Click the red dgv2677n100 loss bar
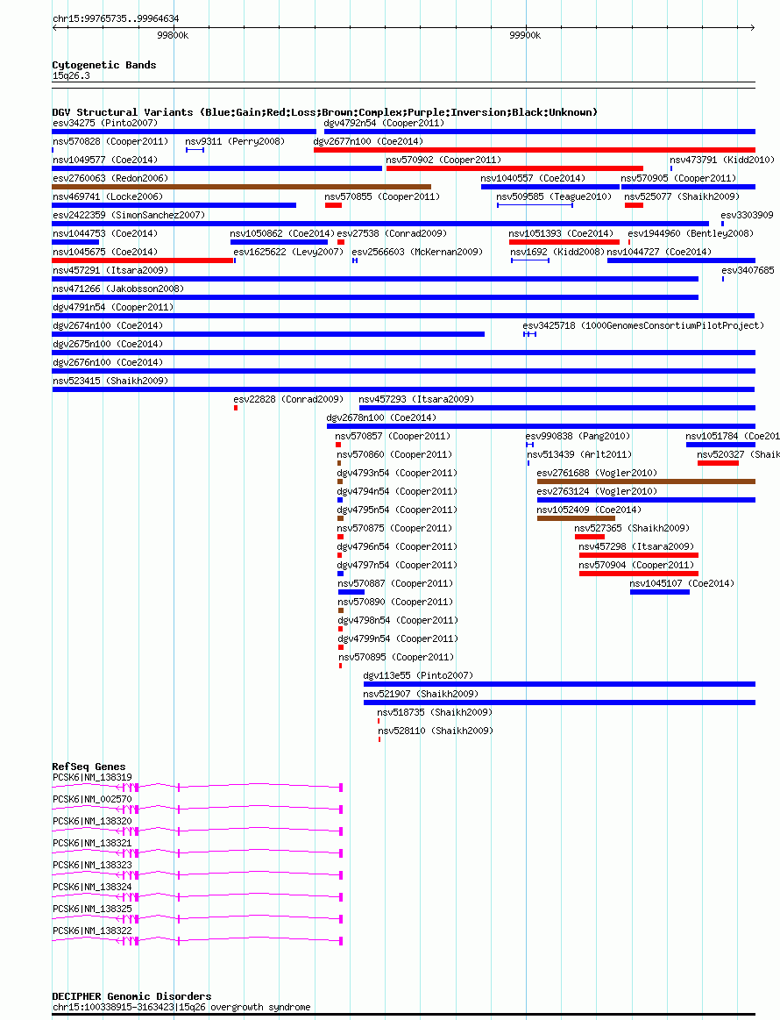Screen dimensions: 780x1020 click(535, 150)
